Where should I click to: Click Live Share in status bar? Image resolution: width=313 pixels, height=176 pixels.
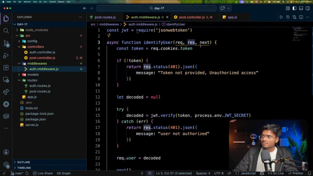(x=43, y=173)
